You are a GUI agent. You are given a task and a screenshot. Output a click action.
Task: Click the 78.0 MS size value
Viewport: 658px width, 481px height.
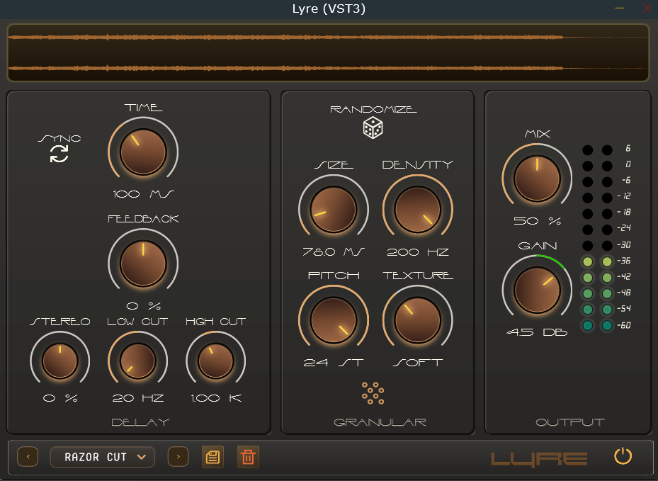click(x=334, y=251)
